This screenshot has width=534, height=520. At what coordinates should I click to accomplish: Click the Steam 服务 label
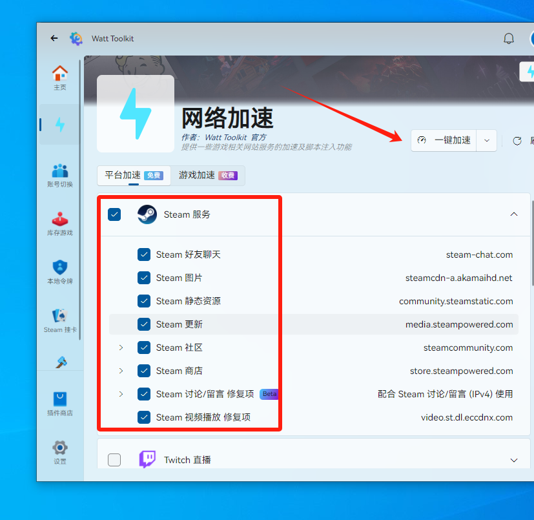tap(187, 214)
